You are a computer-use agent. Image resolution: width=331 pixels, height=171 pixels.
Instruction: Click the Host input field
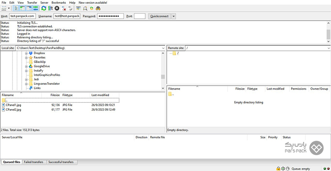(x=22, y=16)
